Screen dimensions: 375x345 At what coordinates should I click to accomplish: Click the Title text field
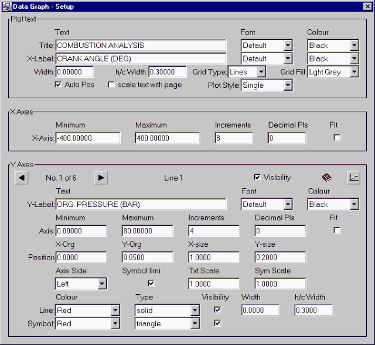(x=141, y=45)
